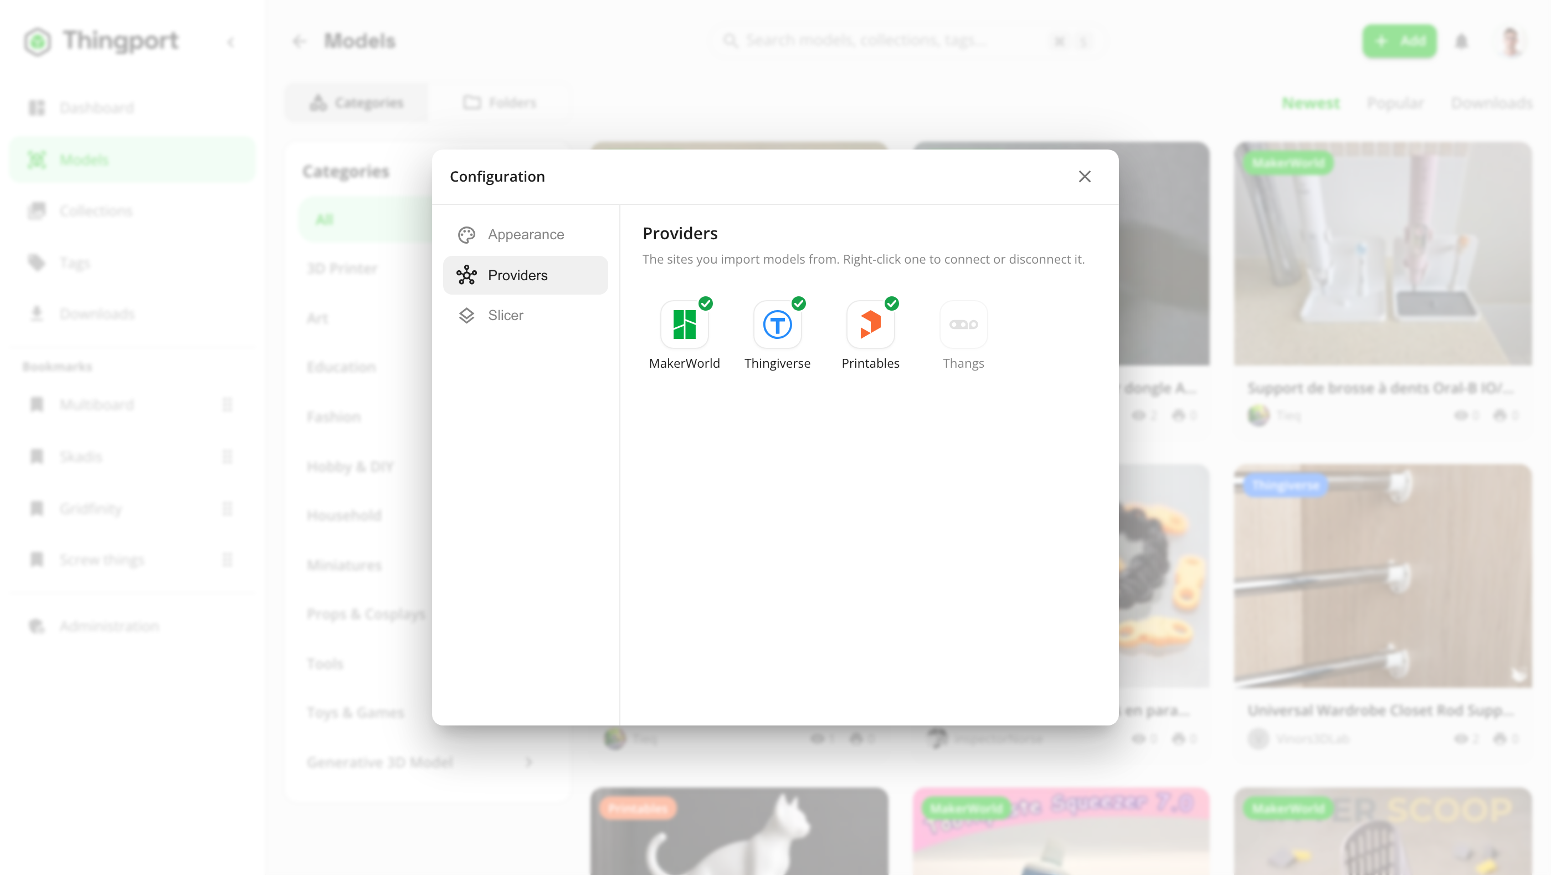Click the Multiboard bookmark drag handle

point(227,404)
